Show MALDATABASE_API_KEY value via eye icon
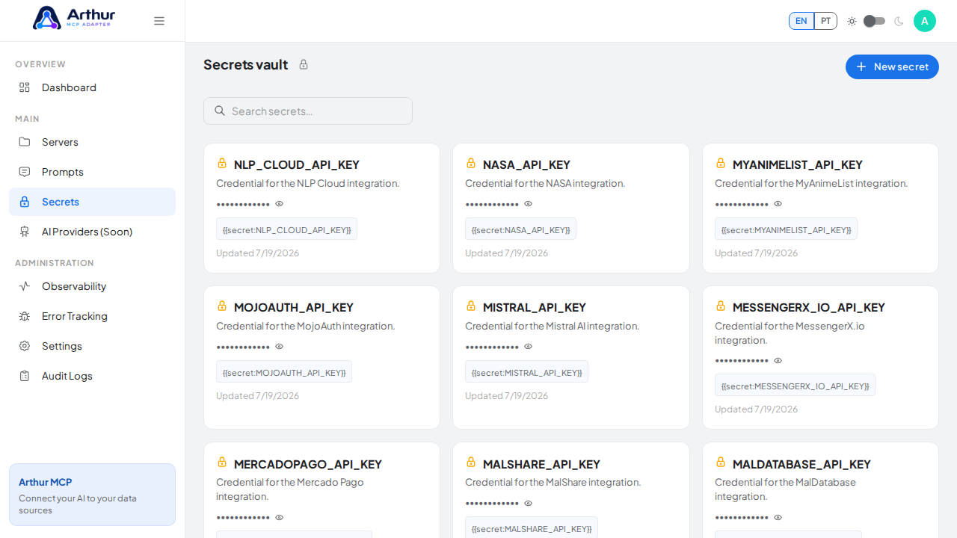957x538 pixels. click(x=778, y=517)
